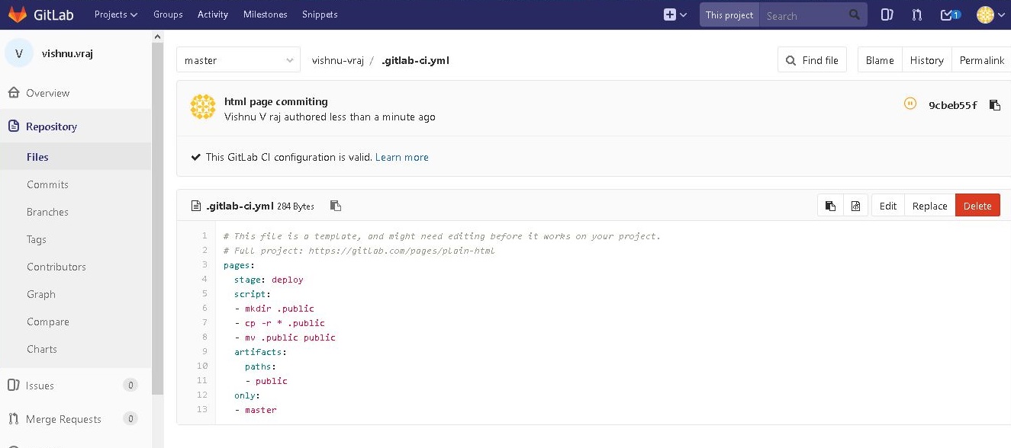This screenshot has width=1011, height=448.
Task: Open the master branch dropdown
Action: pyautogui.click(x=238, y=60)
